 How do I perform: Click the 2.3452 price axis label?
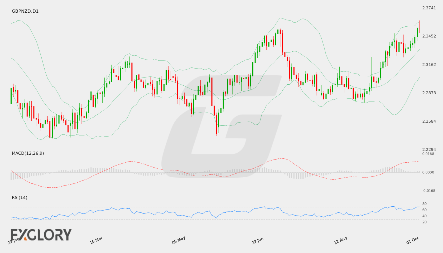tap(429, 36)
